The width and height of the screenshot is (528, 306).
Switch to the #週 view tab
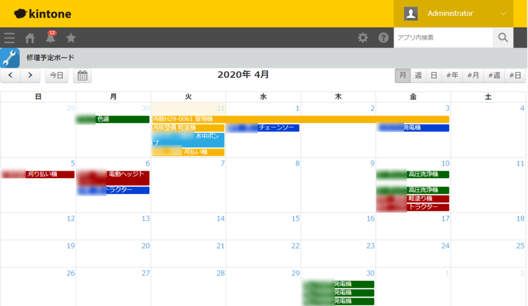click(494, 75)
